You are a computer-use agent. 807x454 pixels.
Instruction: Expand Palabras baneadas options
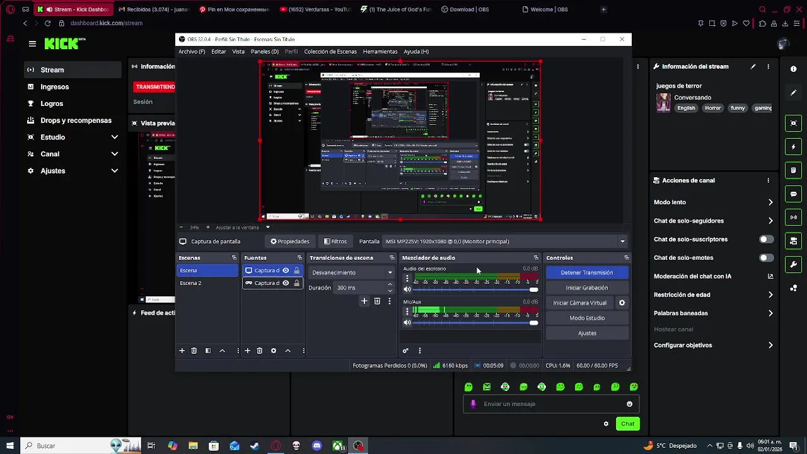point(770,313)
